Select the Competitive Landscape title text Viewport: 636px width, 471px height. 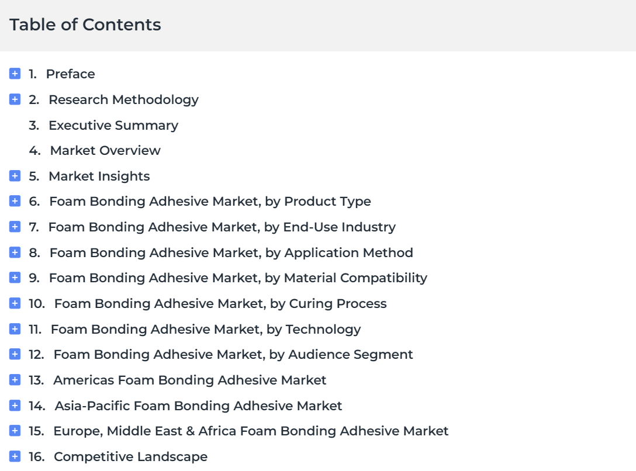[130, 456]
